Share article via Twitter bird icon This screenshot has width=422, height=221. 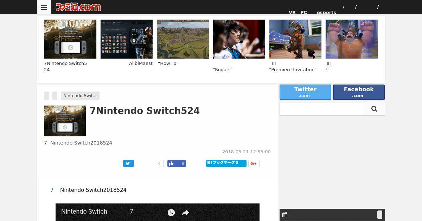point(128,163)
